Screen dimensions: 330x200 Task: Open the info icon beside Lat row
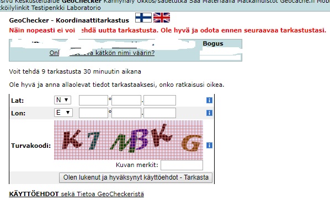pyautogui.click(x=209, y=100)
